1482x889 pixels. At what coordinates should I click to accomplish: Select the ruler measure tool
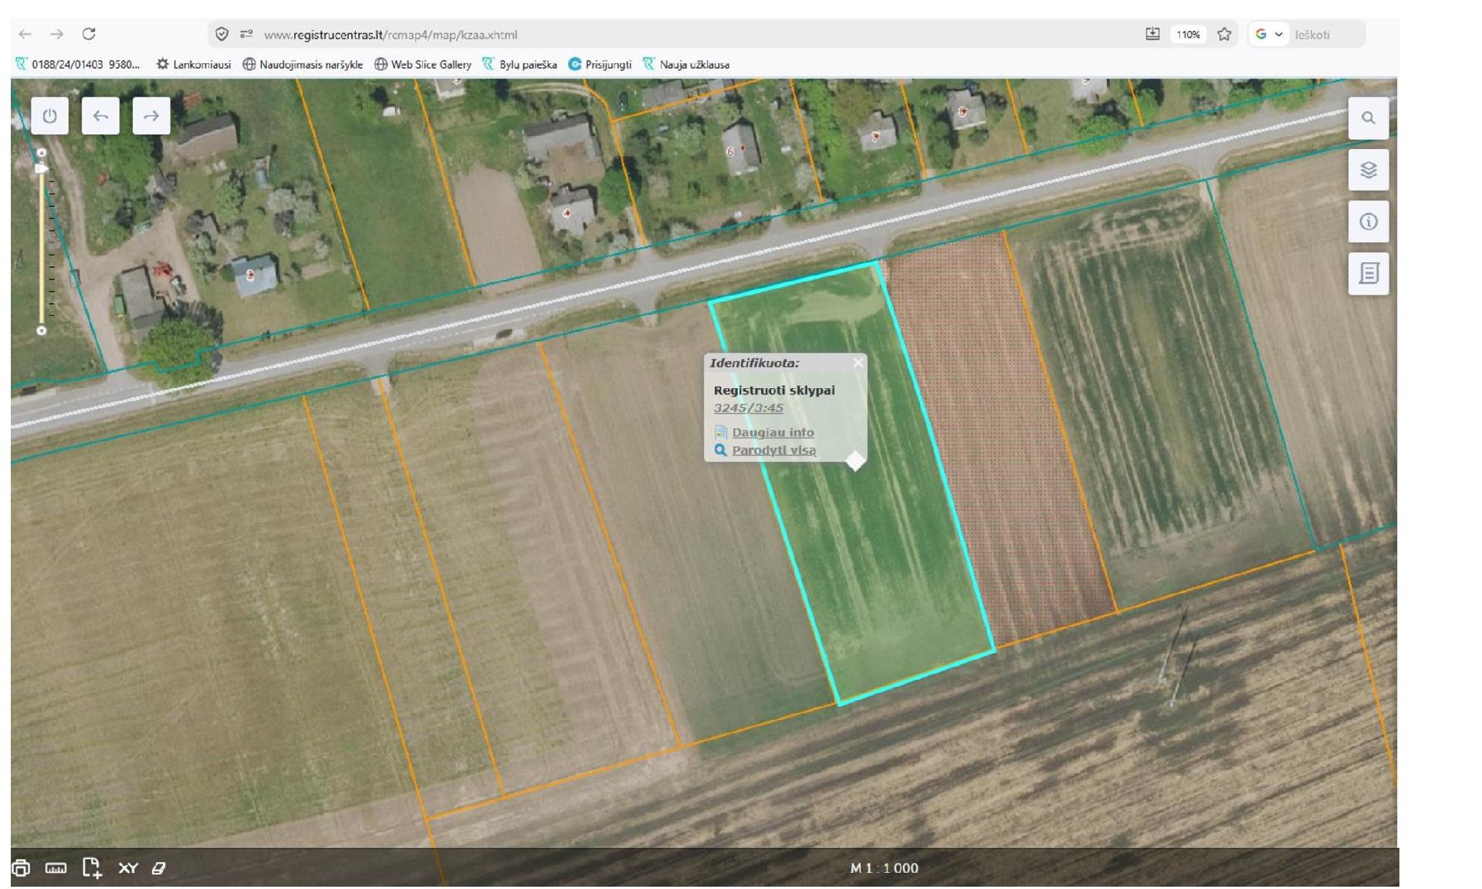56,868
